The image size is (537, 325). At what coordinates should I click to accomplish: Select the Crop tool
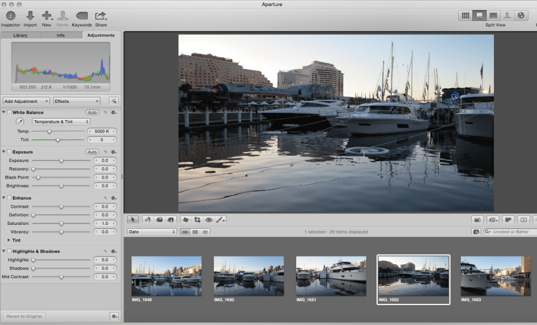pyautogui.click(x=197, y=219)
